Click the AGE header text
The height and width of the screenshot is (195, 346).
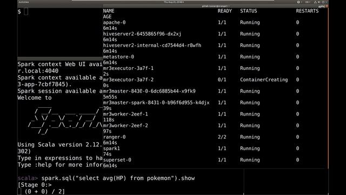pos(107,17)
